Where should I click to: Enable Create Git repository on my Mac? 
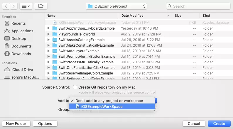[75, 87]
